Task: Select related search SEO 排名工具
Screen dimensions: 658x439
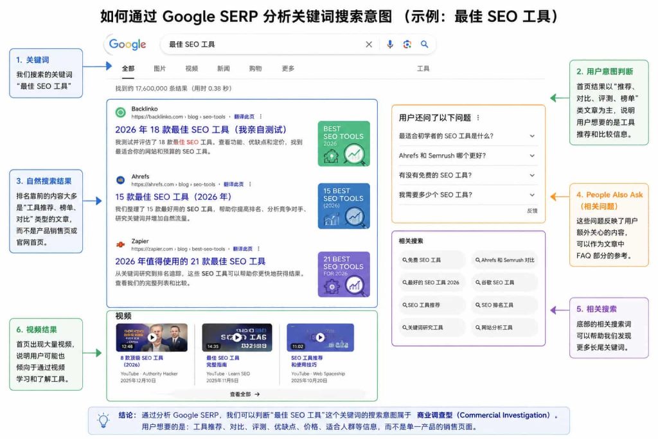Action: click(504, 305)
